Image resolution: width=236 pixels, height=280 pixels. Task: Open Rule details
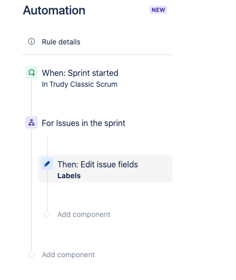[x=61, y=42]
